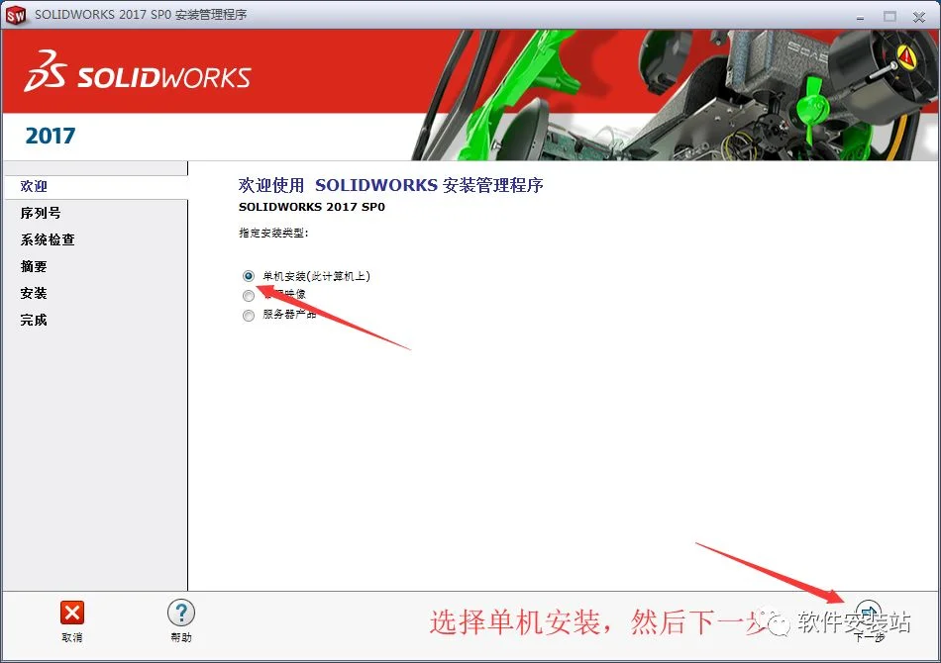Go to the 系统检查 step
This screenshot has width=941, height=663.
pyautogui.click(x=48, y=239)
